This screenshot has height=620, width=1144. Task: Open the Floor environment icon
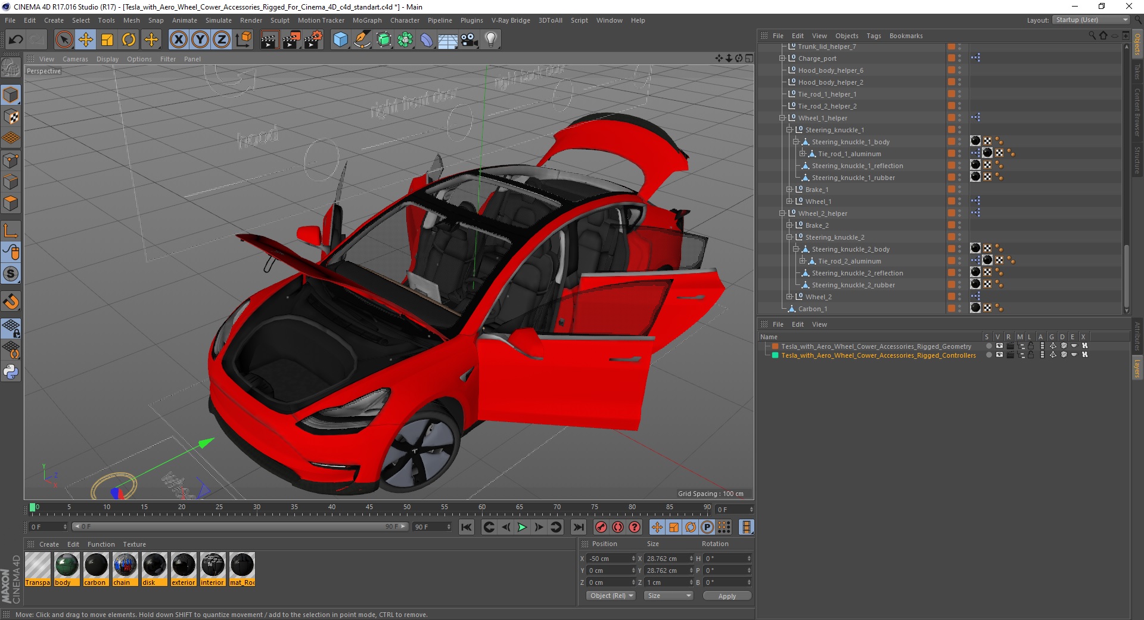pos(448,40)
